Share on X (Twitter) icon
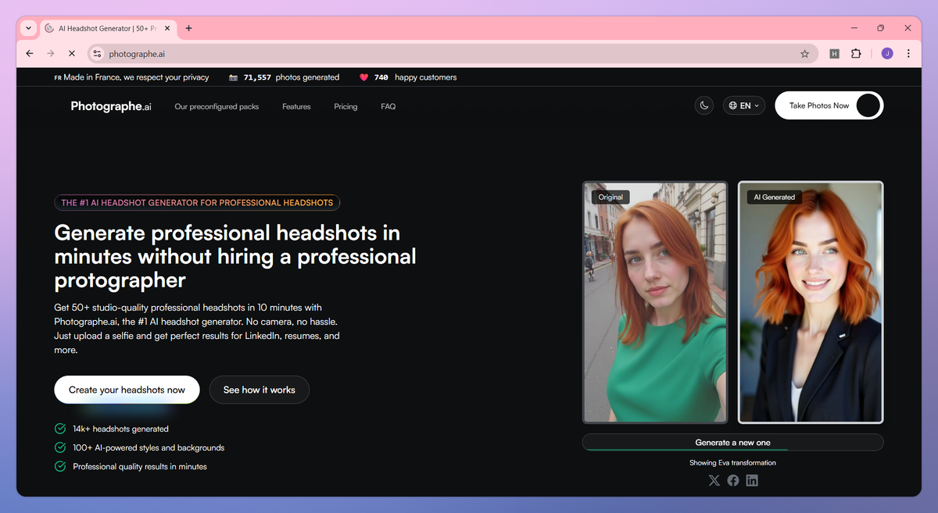This screenshot has height=513, width=938. click(x=714, y=480)
